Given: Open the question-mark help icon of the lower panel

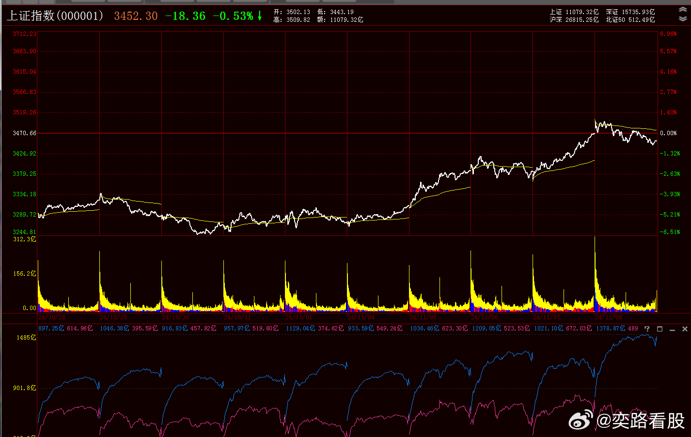Looking at the screenshot, I should click(x=647, y=328).
